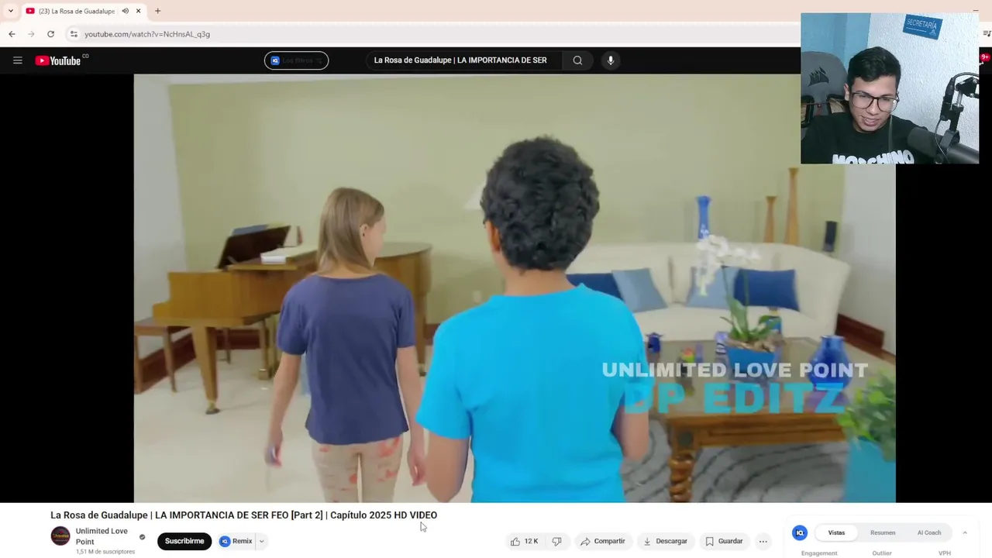Open a new browser tab
The height and width of the screenshot is (558, 992).
tap(157, 11)
